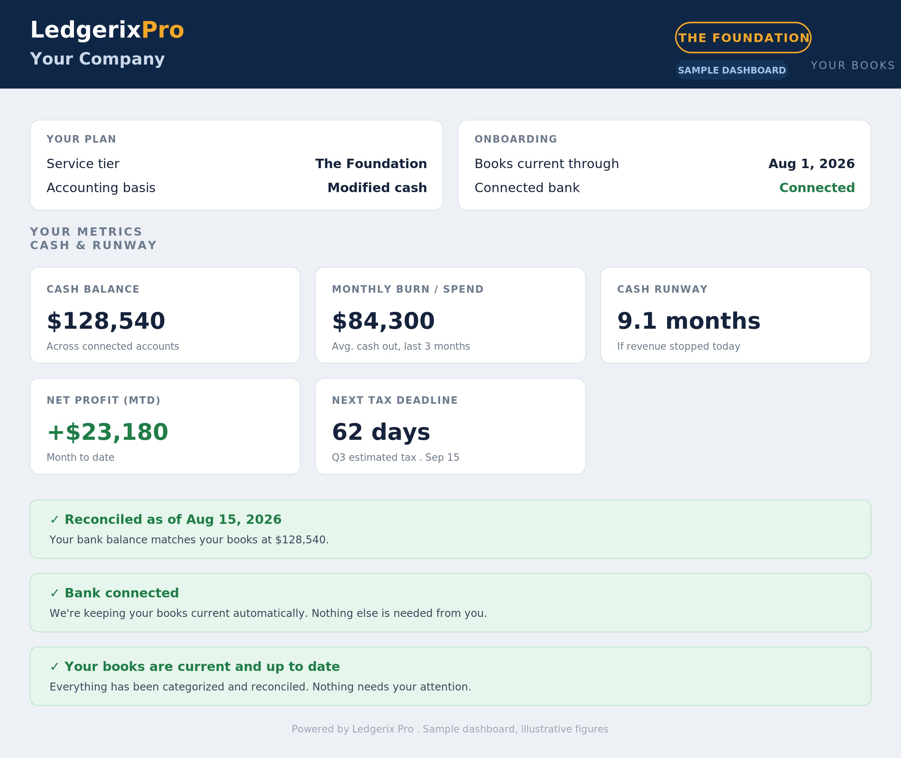Viewport: 901px width, 758px height.
Task: Click 'Everything has been categorized and reconciled' line
Action: [261, 687]
